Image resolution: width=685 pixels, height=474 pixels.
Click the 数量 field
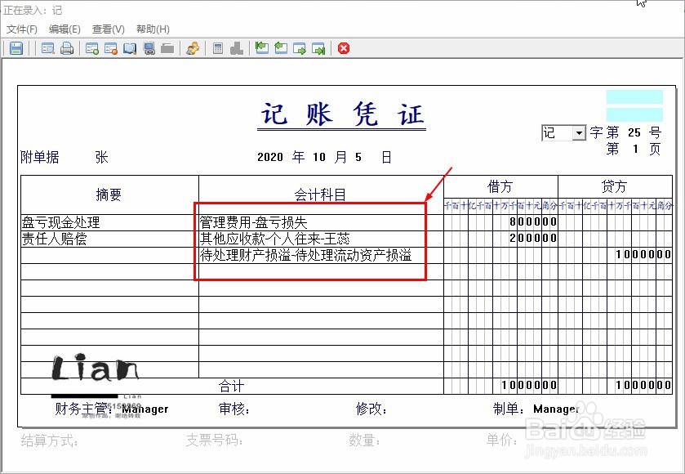coord(364,440)
